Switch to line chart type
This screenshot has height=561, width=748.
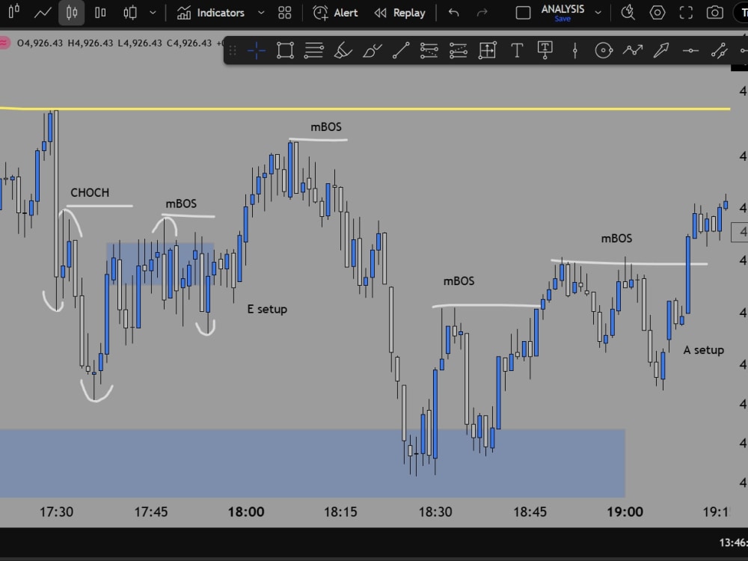43,13
